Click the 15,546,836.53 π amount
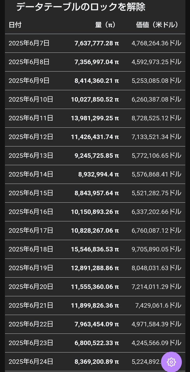The height and width of the screenshot is (372, 190). (x=95, y=249)
